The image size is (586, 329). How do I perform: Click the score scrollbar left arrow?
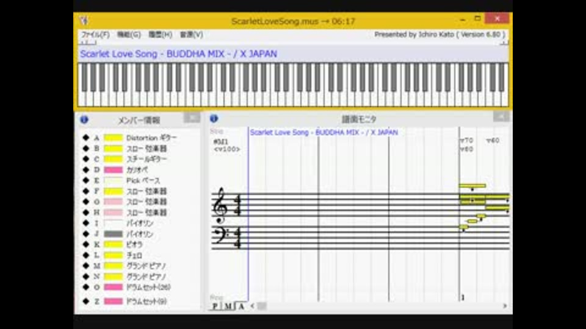click(253, 306)
